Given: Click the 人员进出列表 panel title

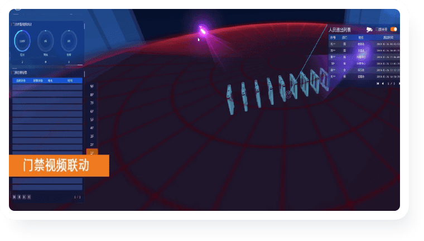Looking at the screenshot, I should (340, 30).
